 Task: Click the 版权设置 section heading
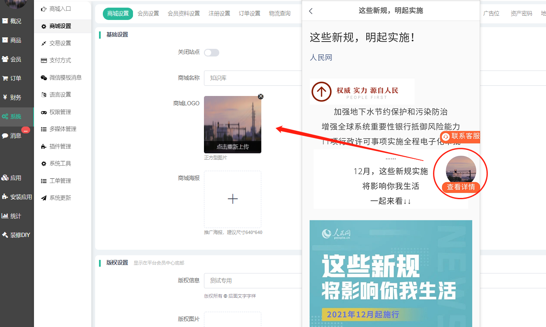(117, 262)
